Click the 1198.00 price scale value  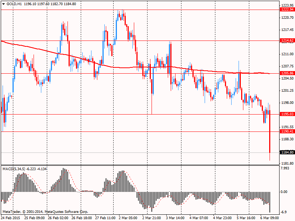[287, 103]
